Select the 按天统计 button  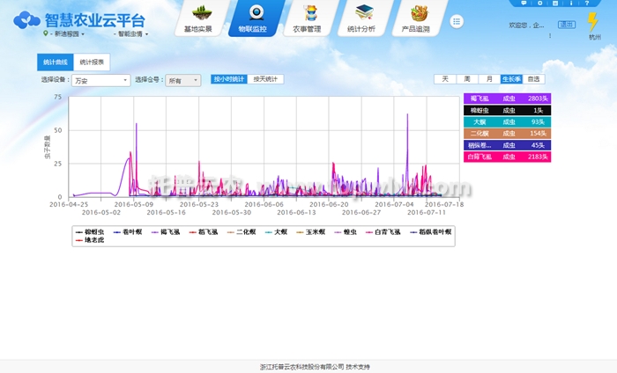tap(265, 79)
